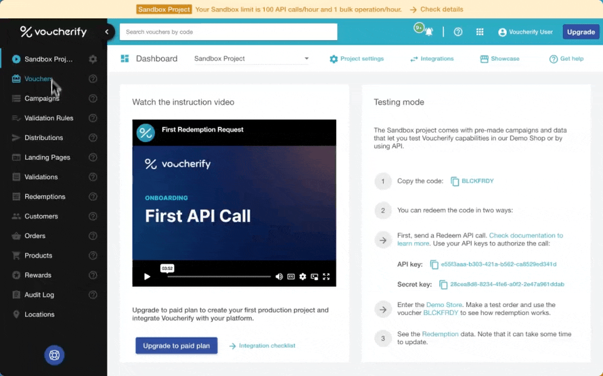Open Customers in the sidebar

41,216
